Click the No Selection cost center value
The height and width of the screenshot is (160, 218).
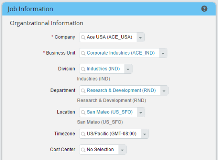(x=100, y=150)
